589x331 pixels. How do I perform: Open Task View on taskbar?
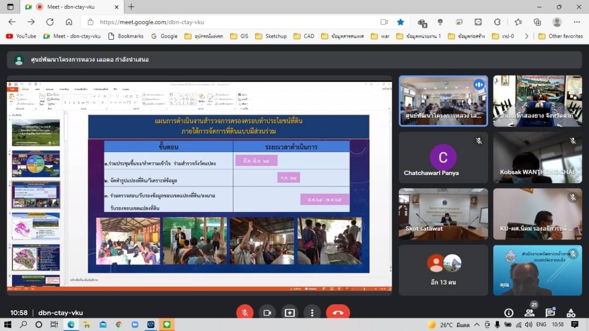point(54,324)
